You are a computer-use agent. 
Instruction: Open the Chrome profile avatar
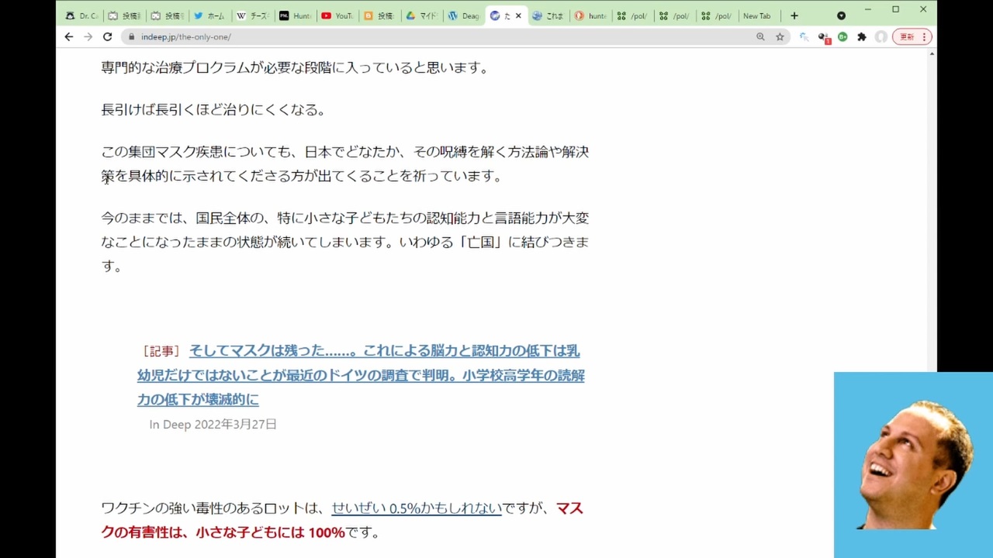[881, 36]
